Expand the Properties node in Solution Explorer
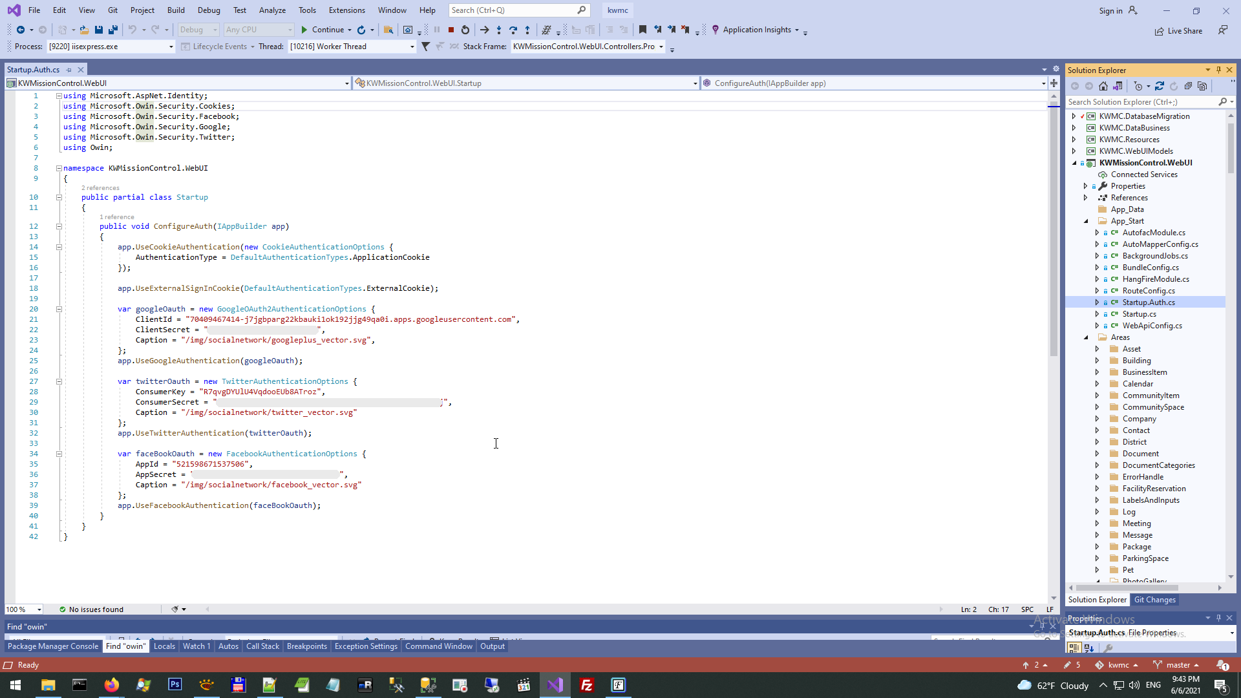Image resolution: width=1241 pixels, height=698 pixels. click(x=1086, y=186)
